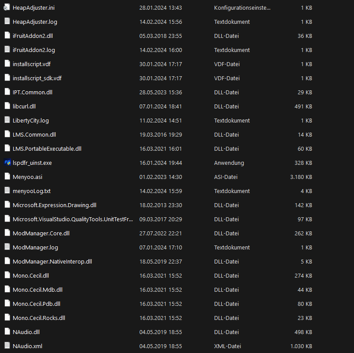
Task: Select the file name ModManager.log
Action: pyautogui.click(x=36, y=247)
